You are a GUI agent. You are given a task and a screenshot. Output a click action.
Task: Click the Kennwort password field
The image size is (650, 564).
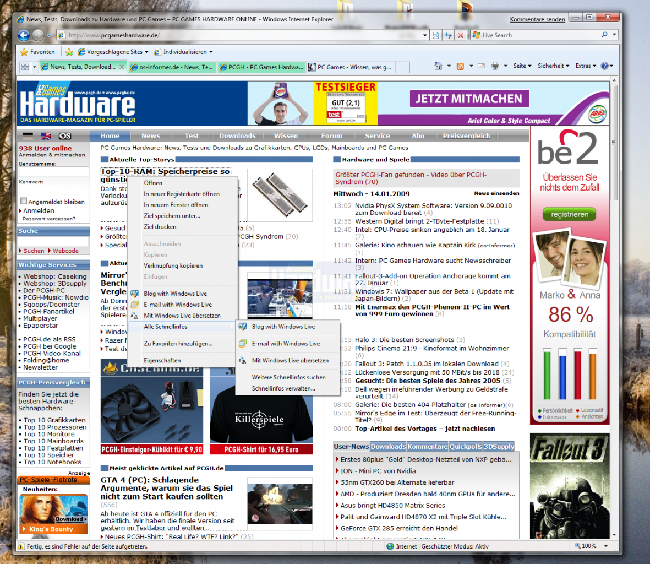point(54,189)
